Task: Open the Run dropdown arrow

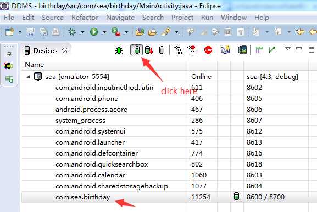Action: pyautogui.click(x=104, y=32)
